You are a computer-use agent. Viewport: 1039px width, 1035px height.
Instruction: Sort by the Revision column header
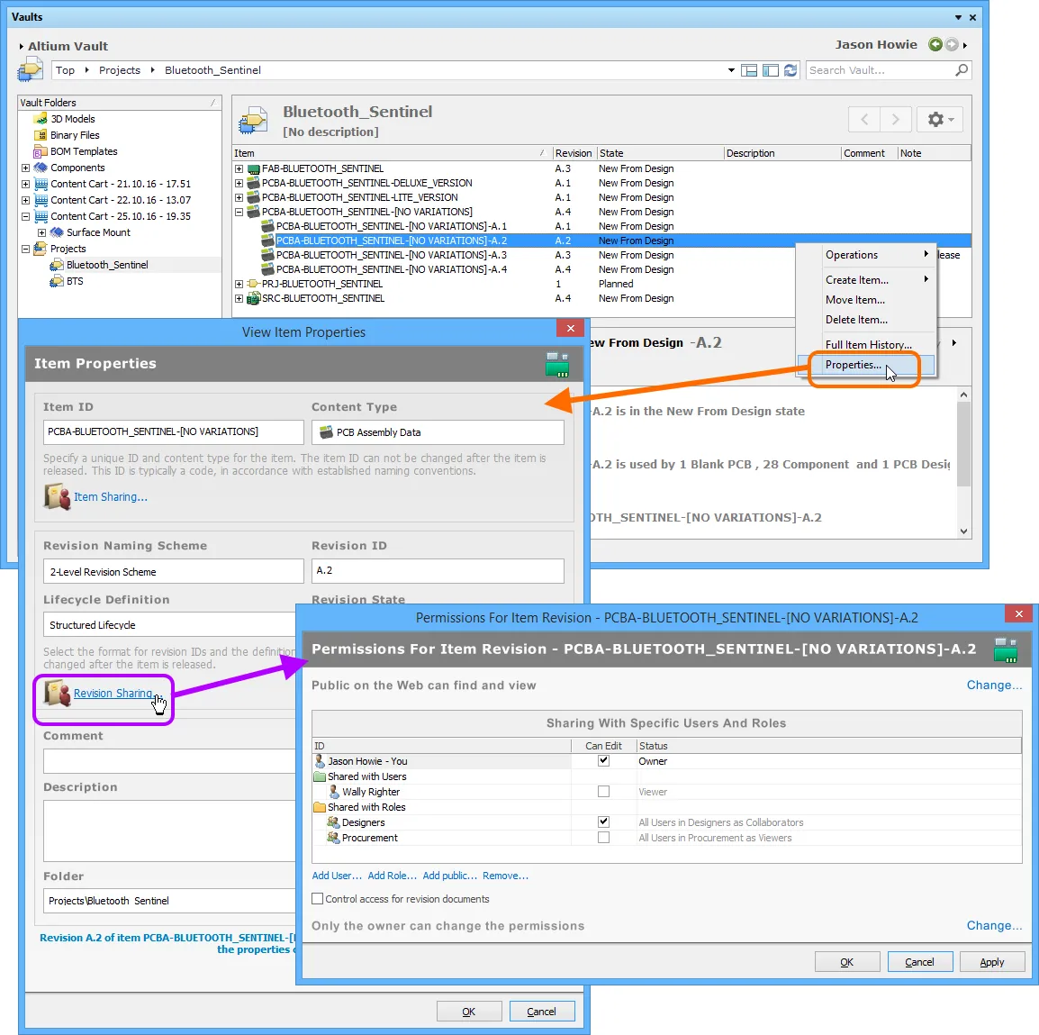pos(574,153)
